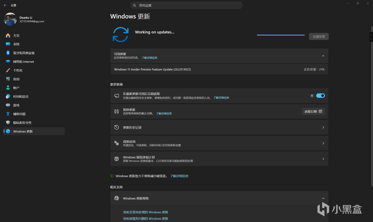Screen dimensions: 373x222
Task: Click the Wi-Fi icon beside 网络和 Internet
Action: tap(8, 62)
